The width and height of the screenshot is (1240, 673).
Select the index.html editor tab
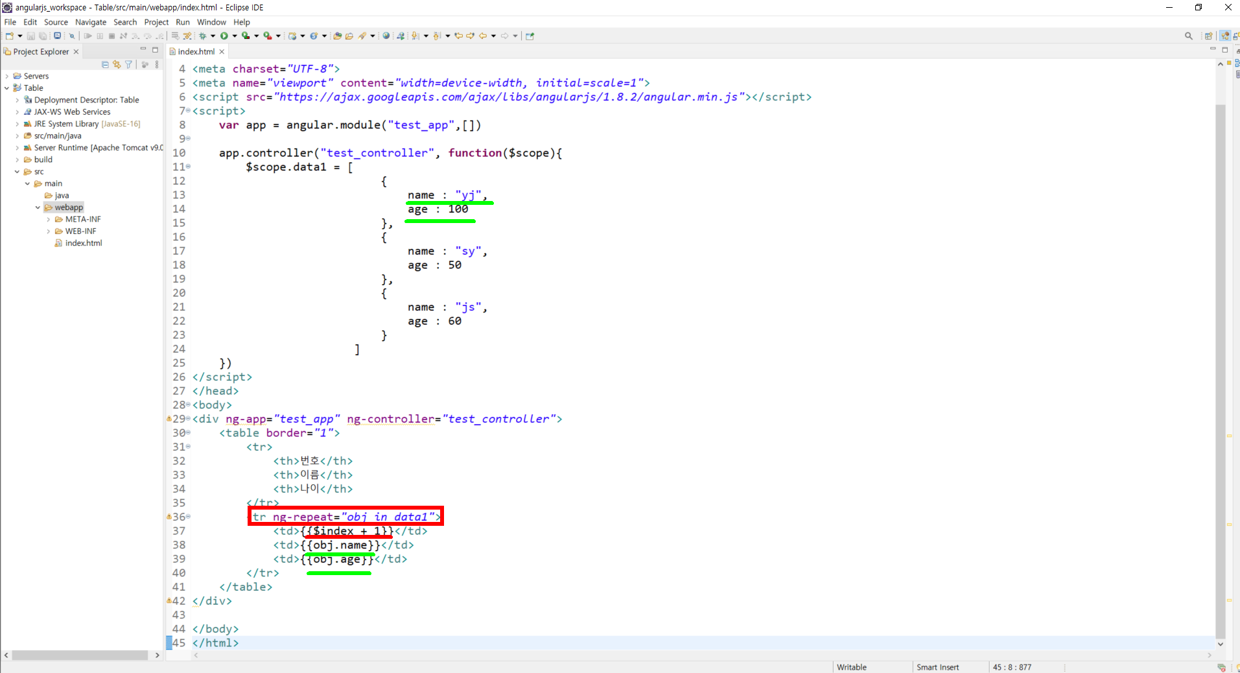[196, 51]
